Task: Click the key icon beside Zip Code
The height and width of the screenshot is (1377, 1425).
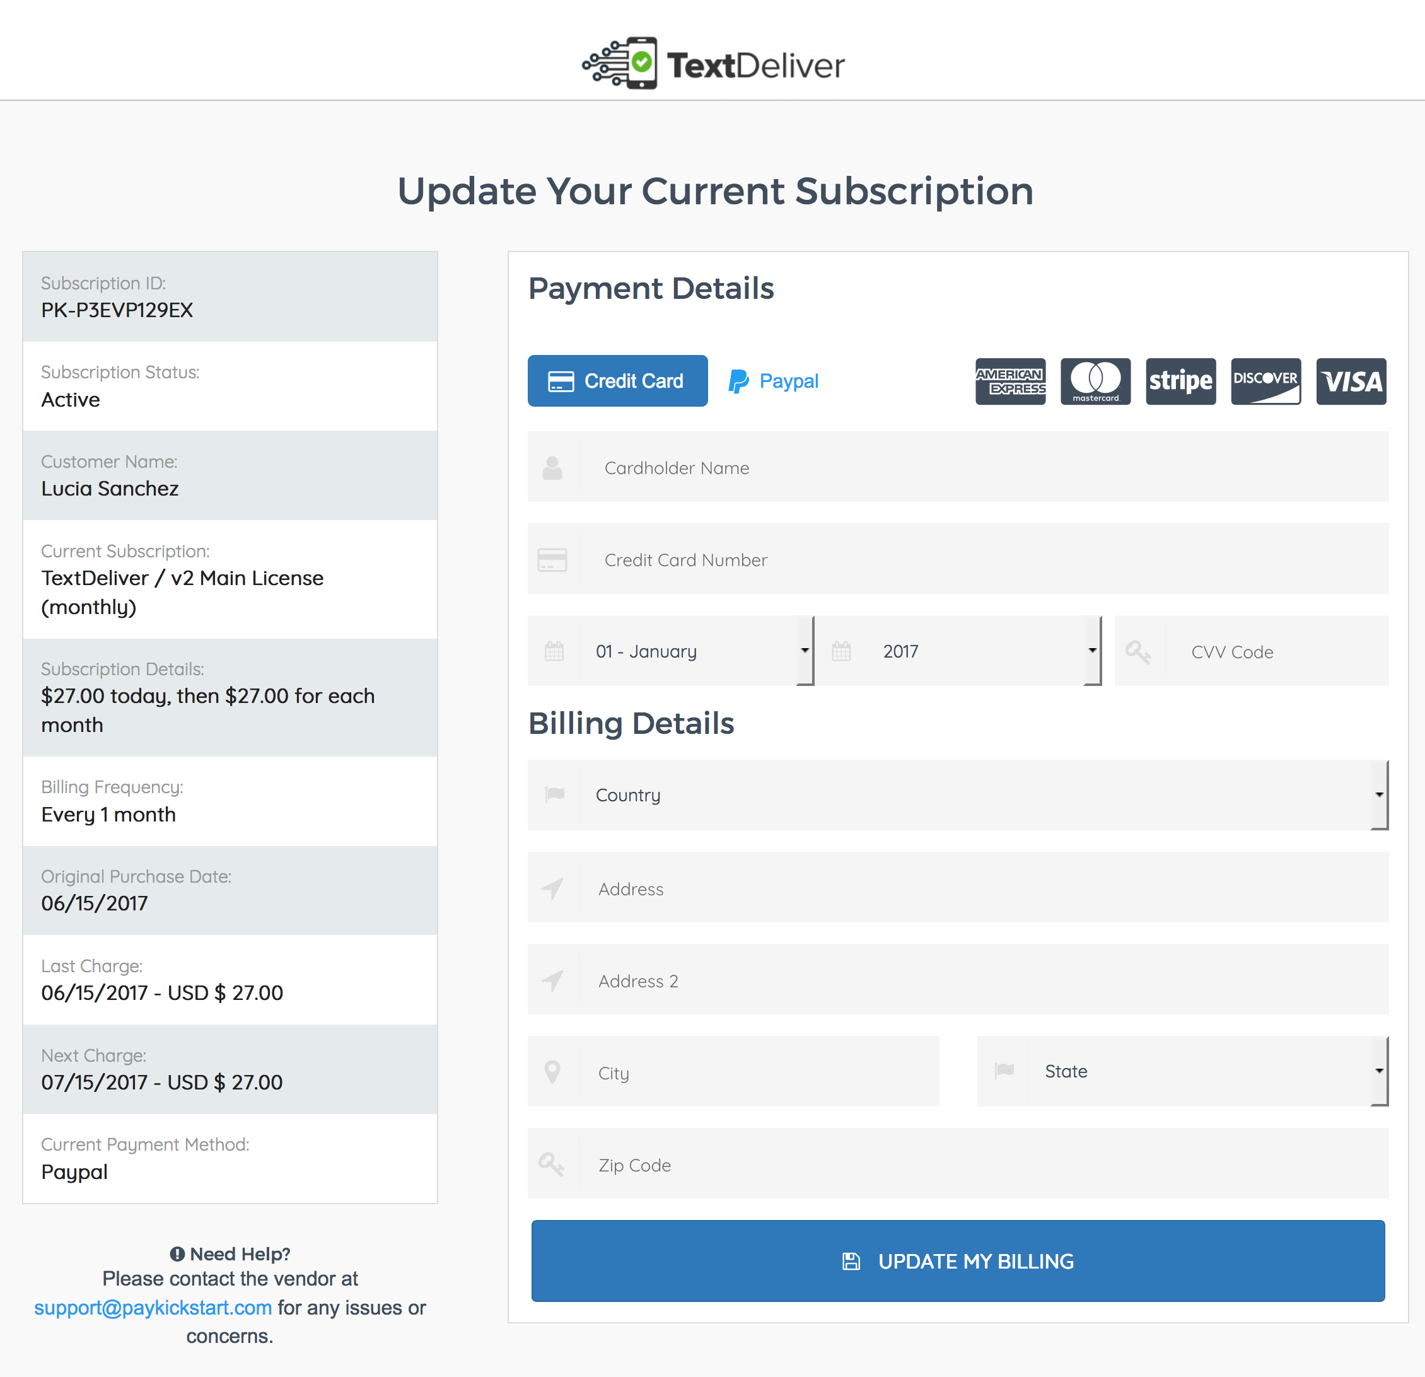Action: coord(551,1164)
